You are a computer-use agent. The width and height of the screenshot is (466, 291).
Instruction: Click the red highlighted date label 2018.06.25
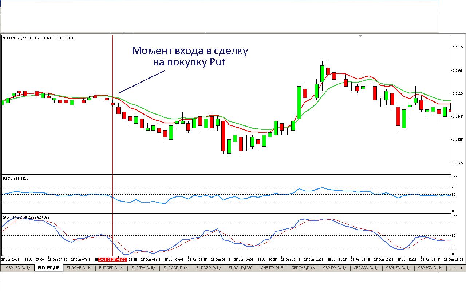pos(112,260)
